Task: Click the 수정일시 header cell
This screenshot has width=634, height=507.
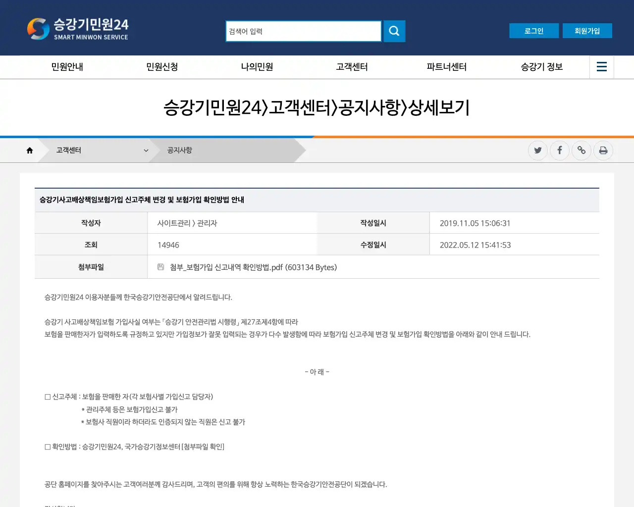Action: [x=373, y=245]
